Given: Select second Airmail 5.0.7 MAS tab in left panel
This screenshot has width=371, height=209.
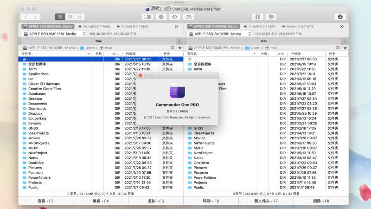Looking at the screenshot, I should [x=133, y=26].
